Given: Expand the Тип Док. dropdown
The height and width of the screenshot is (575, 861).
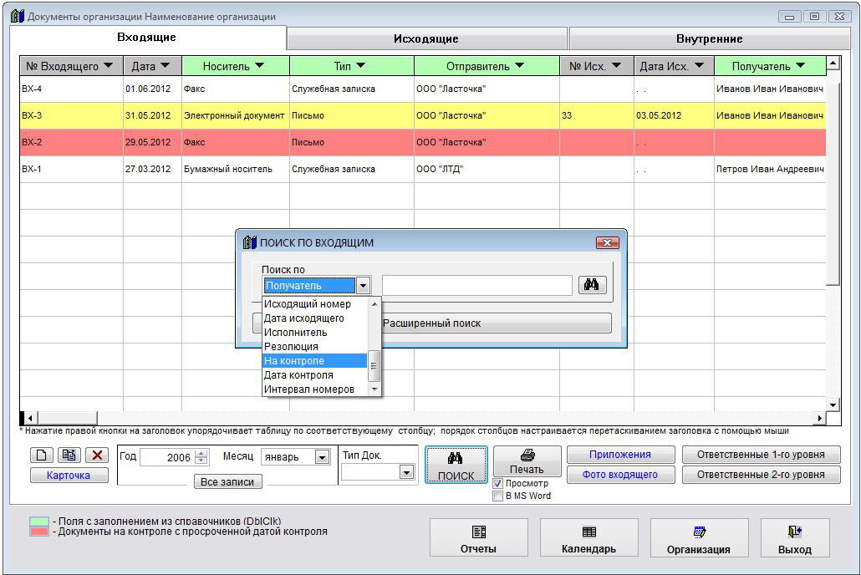Looking at the screenshot, I should [x=406, y=472].
